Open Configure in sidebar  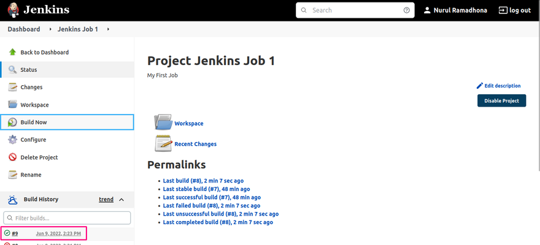point(33,140)
